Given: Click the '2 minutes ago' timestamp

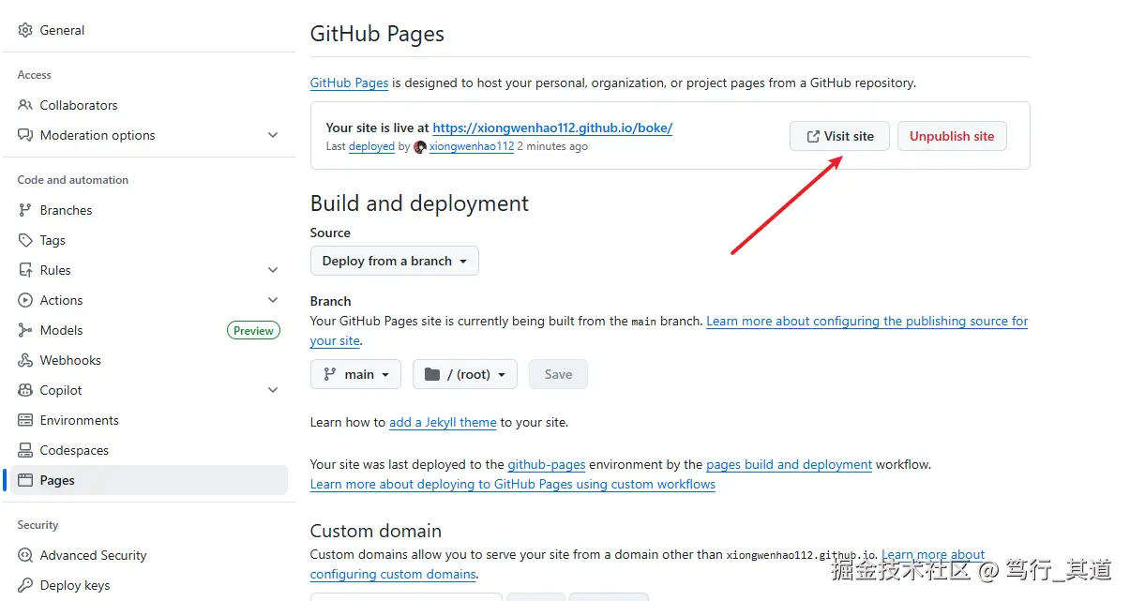Looking at the screenshot, I should 552,146.
